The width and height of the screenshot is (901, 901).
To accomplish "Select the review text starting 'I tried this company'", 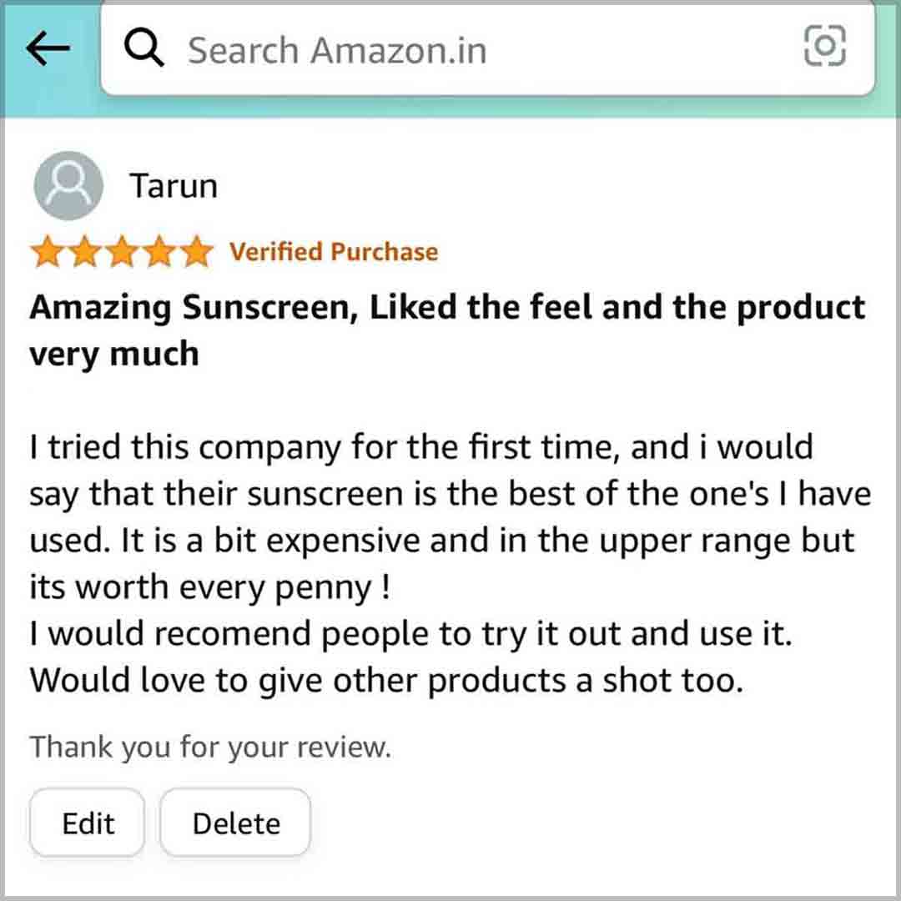I will tap(450, 563).
